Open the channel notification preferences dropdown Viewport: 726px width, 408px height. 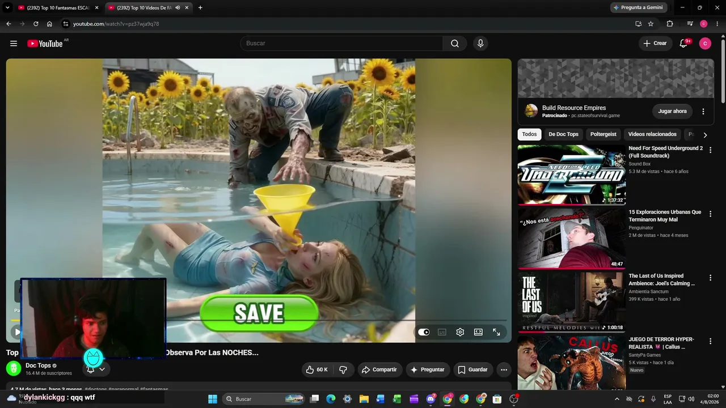pyautogui.click(x=102, y=369)
